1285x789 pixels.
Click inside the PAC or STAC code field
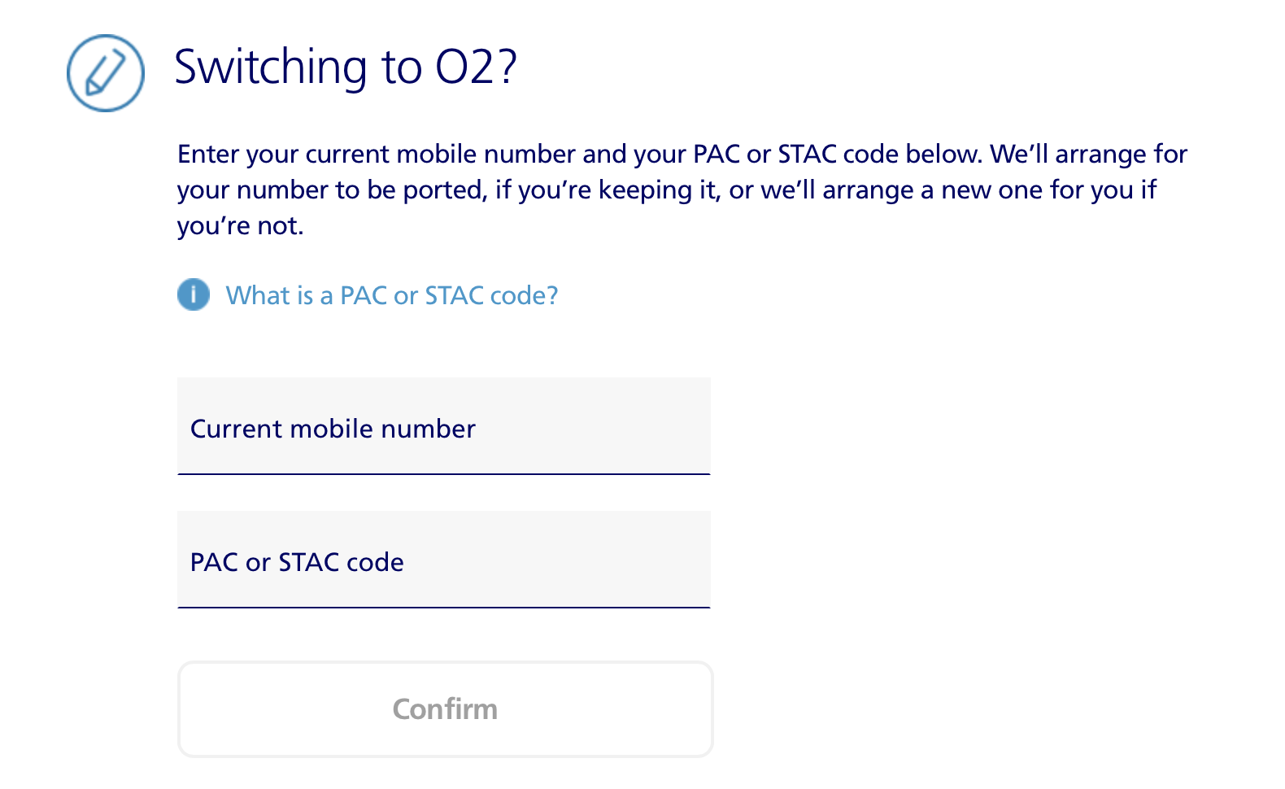pos(444,561)
